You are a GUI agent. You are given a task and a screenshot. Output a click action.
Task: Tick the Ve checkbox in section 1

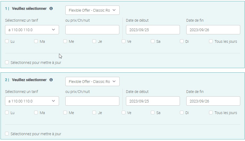click(124, 41)
